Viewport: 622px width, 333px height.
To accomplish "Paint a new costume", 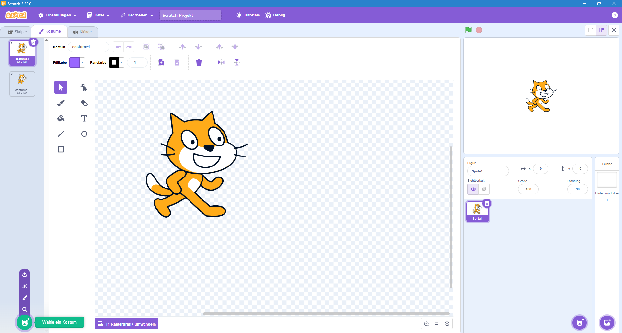I will click(25, 298).
